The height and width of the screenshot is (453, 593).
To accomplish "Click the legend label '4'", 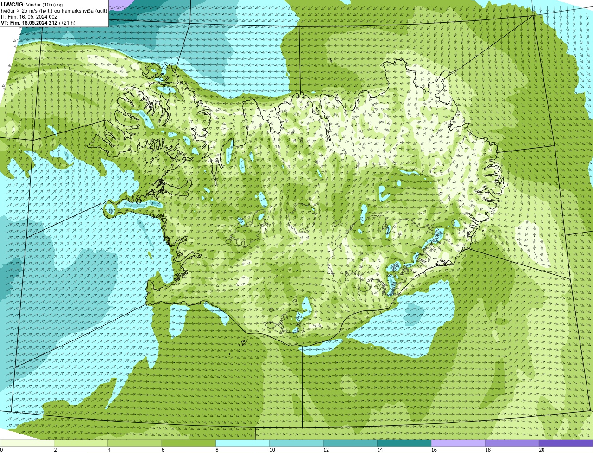I will [109, 450].
